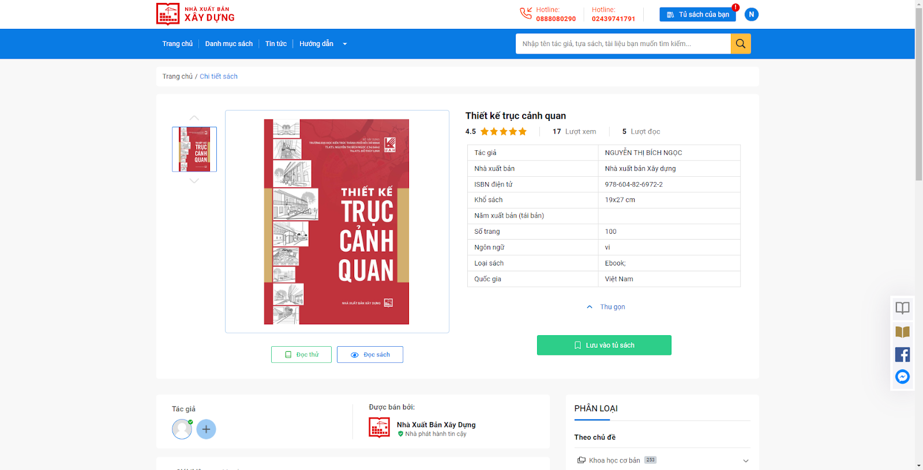Go to Danh mục sách menu
Screen dimensions: 923x470
(x=229, y=44)
